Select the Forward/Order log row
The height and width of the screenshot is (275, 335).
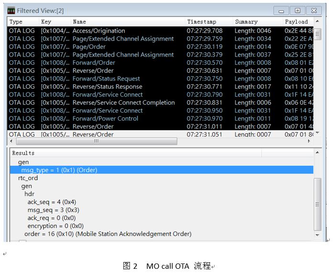161,63
